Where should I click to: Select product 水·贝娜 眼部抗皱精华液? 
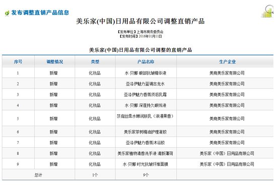[146, 73]
